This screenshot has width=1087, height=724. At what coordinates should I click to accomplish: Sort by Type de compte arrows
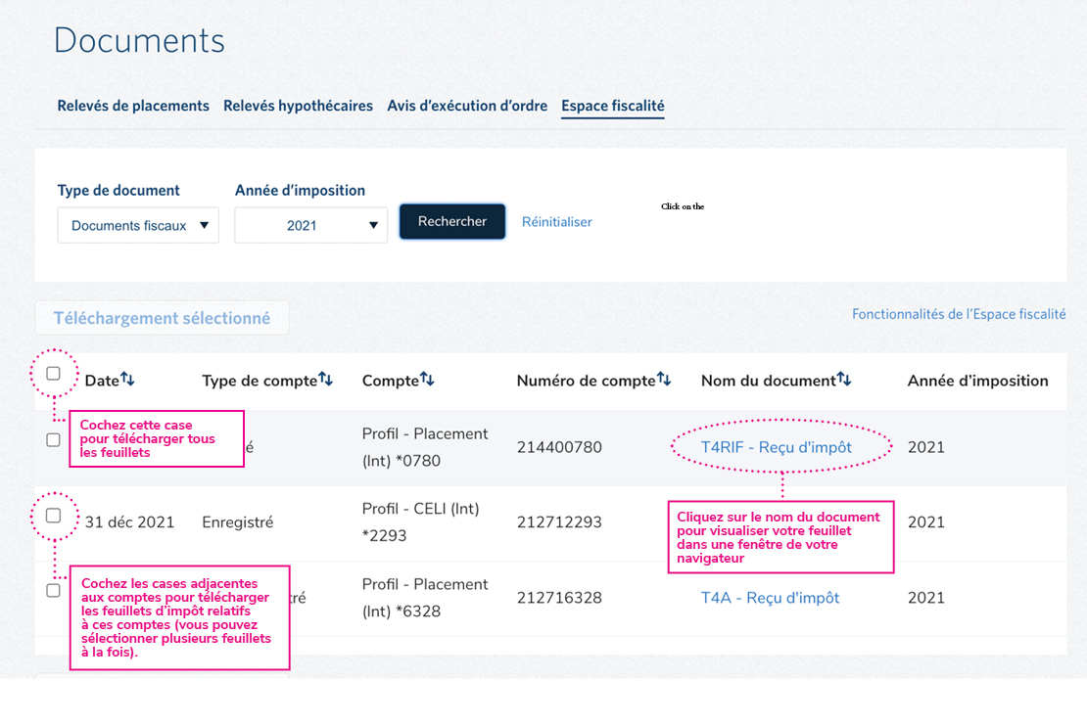click(x=326, y=380)
